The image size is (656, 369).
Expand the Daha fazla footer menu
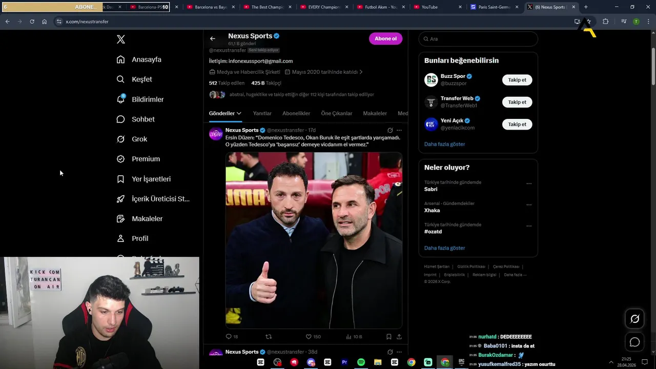point(515,275)
